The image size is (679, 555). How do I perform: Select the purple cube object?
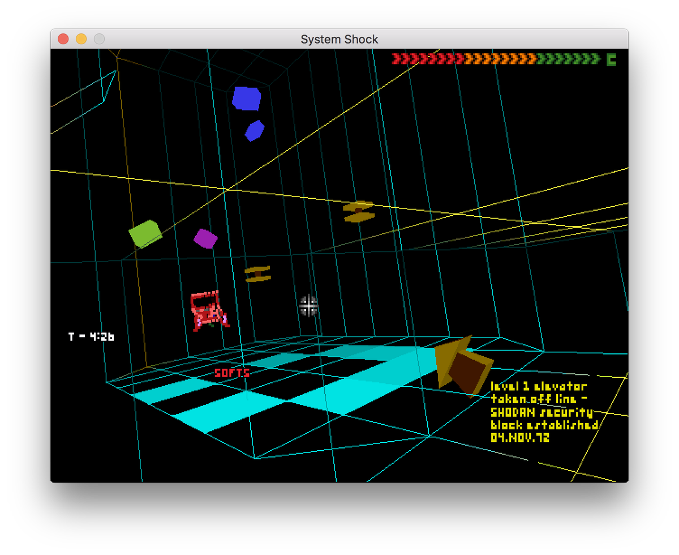coord(205,238)
